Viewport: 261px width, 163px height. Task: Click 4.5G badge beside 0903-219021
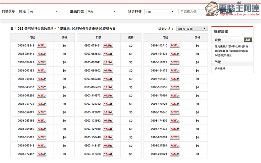[175, 154]
